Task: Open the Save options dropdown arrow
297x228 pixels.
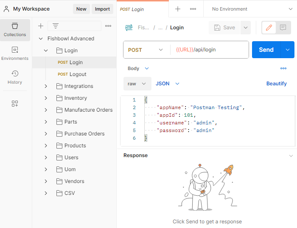Action: pos(246,28)
